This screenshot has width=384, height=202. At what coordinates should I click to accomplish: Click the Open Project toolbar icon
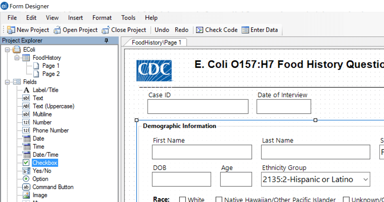pos(57,30)
